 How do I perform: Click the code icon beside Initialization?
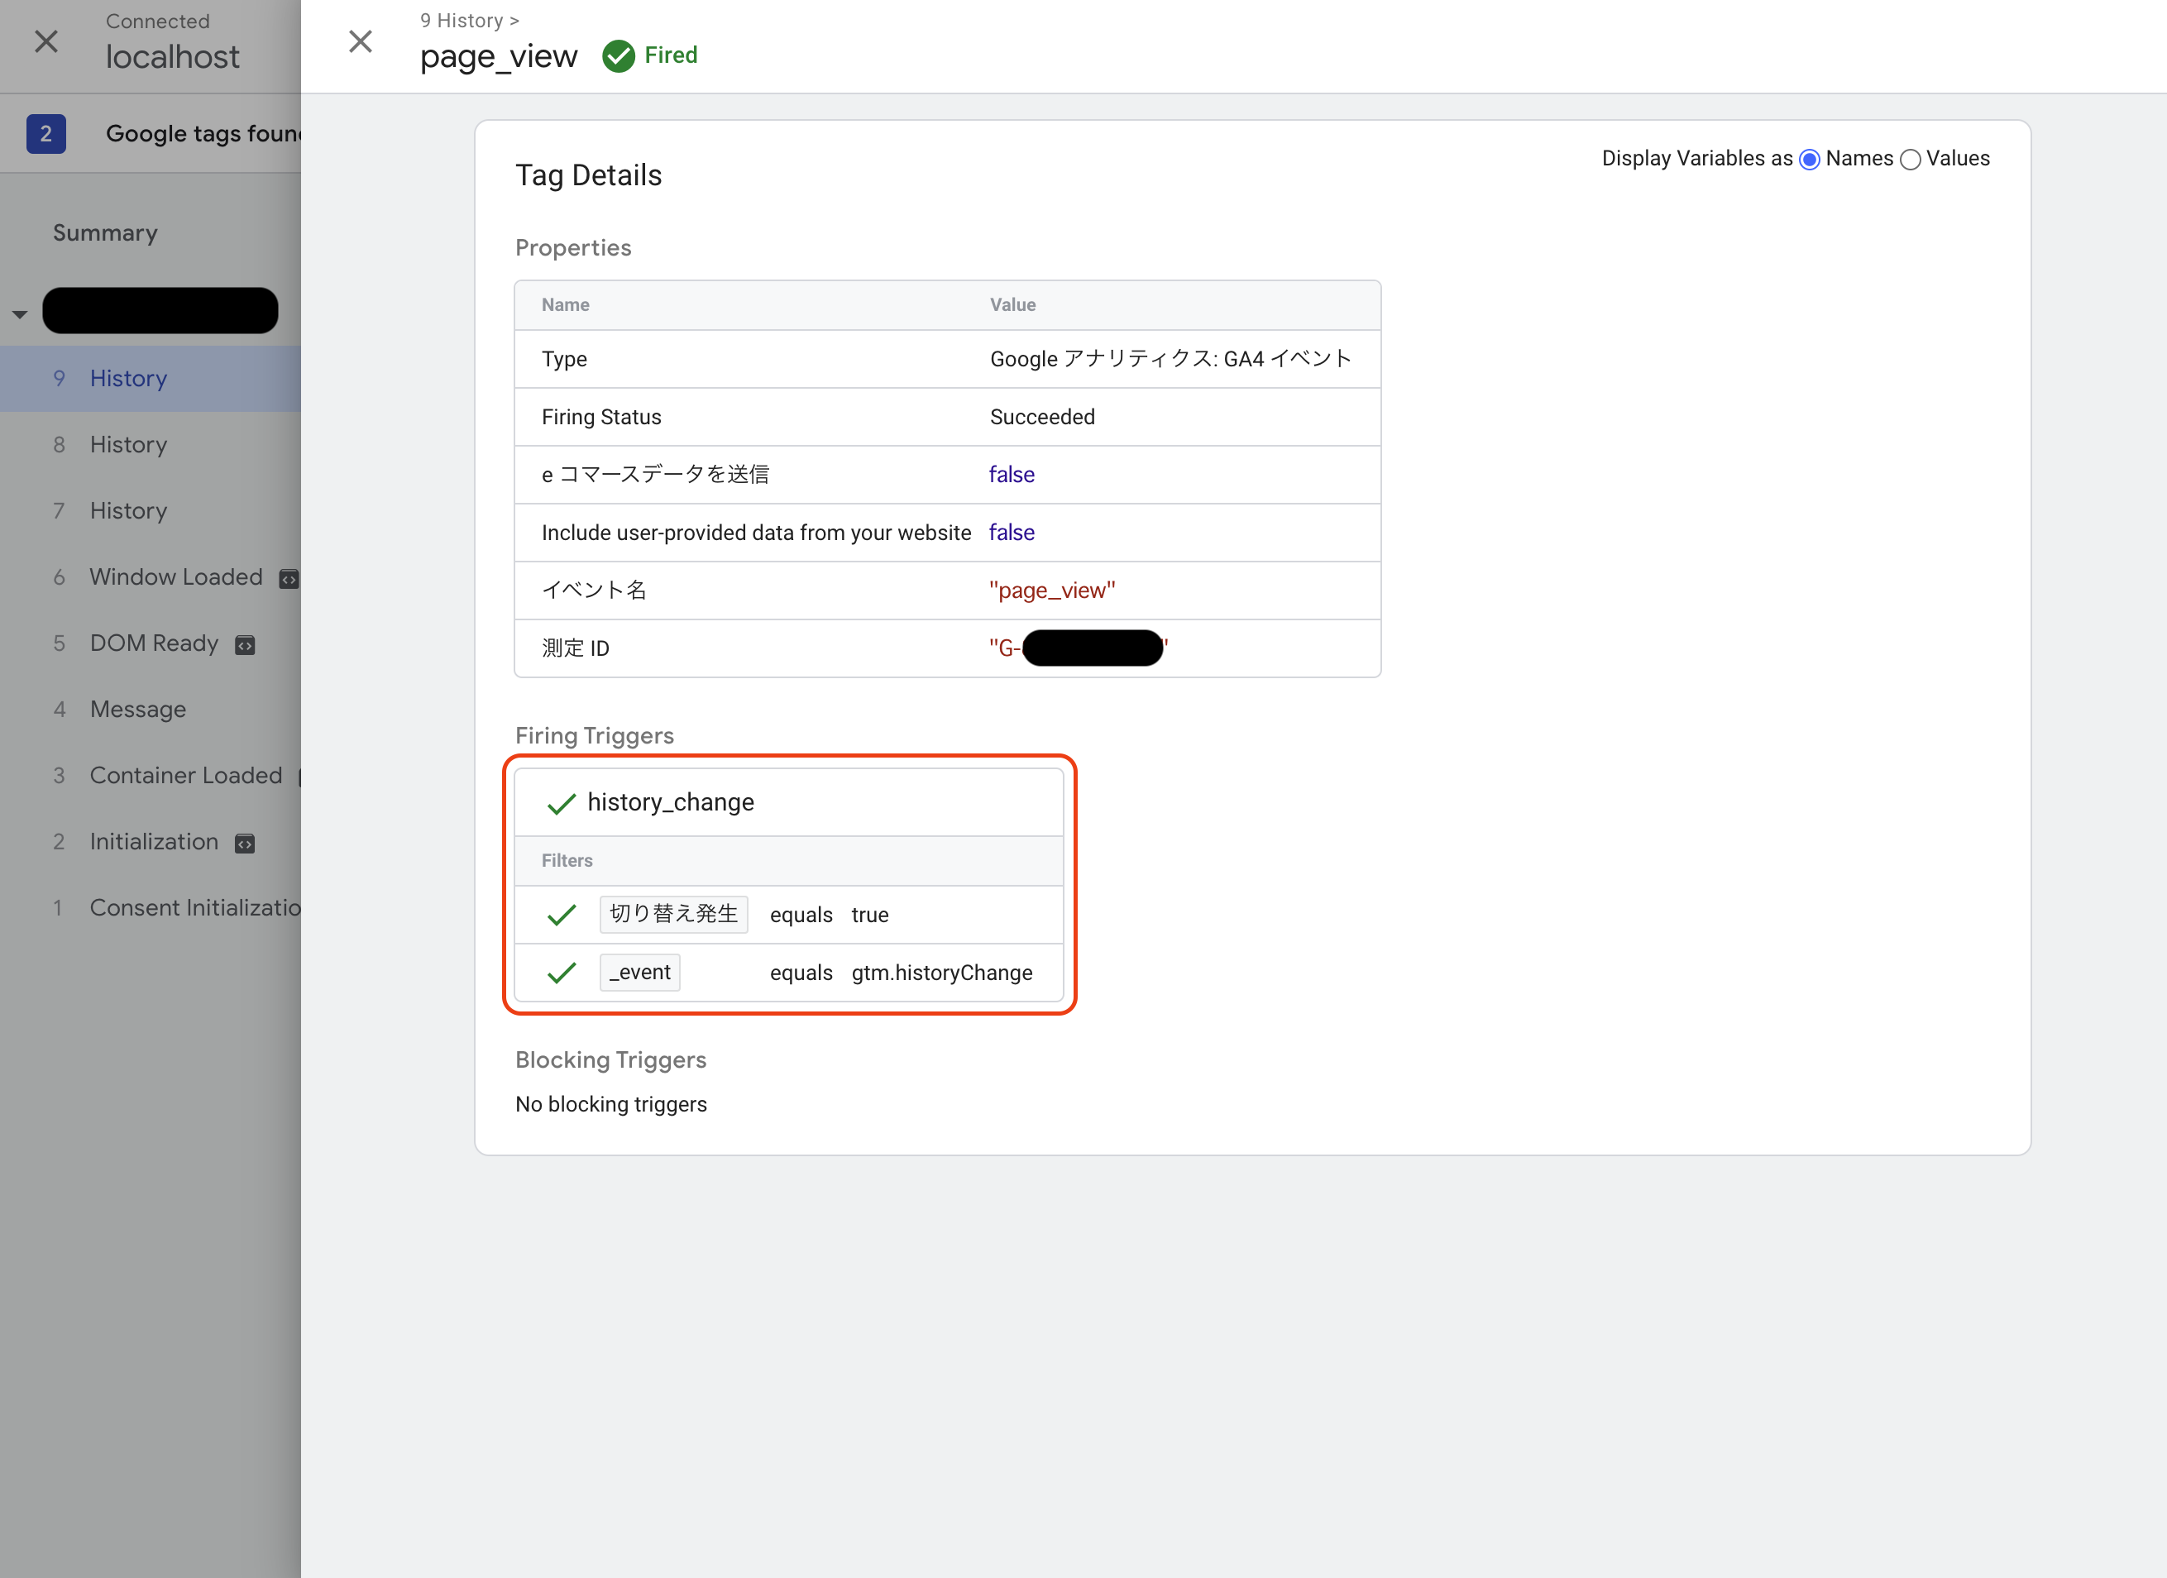246,844
